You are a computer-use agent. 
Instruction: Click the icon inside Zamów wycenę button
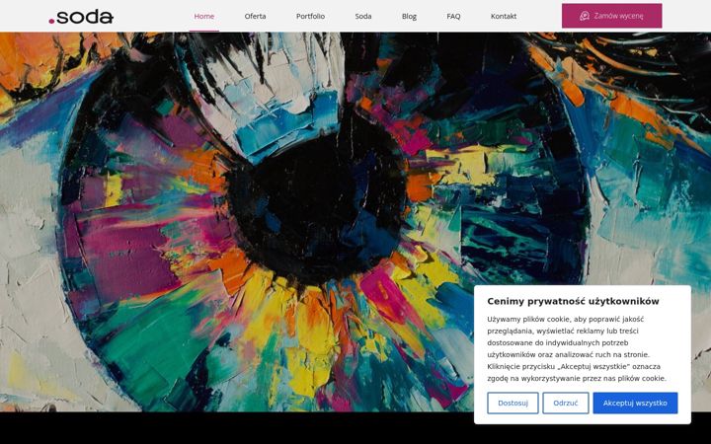click(585, 16)
